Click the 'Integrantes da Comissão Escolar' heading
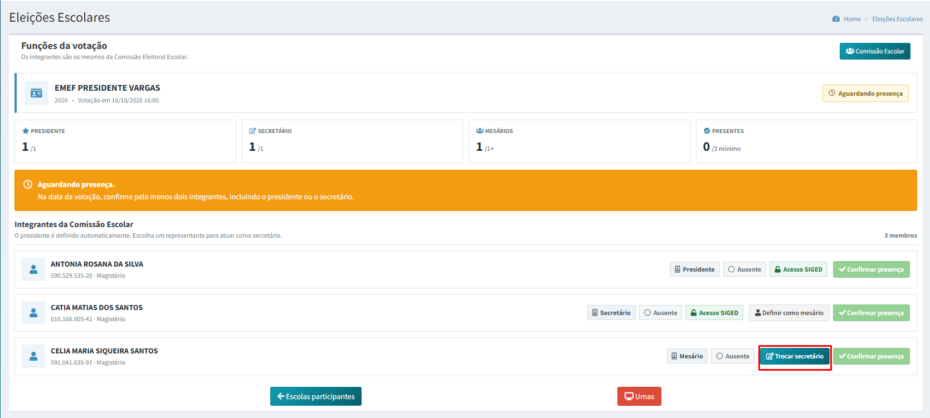Screen dimensions: 930x418 tap(74, 224)
